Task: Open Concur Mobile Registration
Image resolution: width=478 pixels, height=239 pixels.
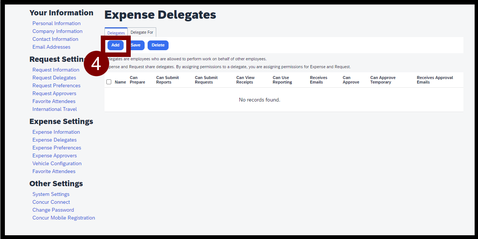Action: tap(64, 218)
